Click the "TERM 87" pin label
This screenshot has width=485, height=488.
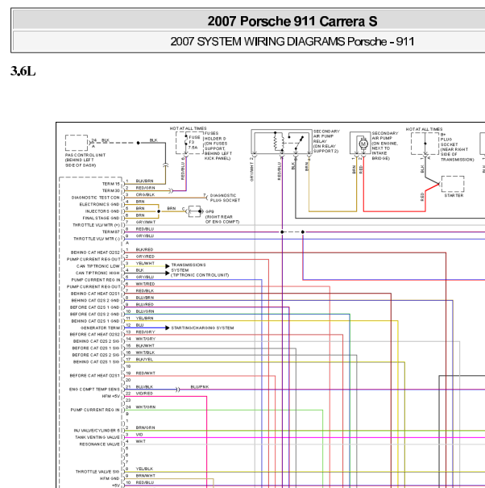pos(111,231)
